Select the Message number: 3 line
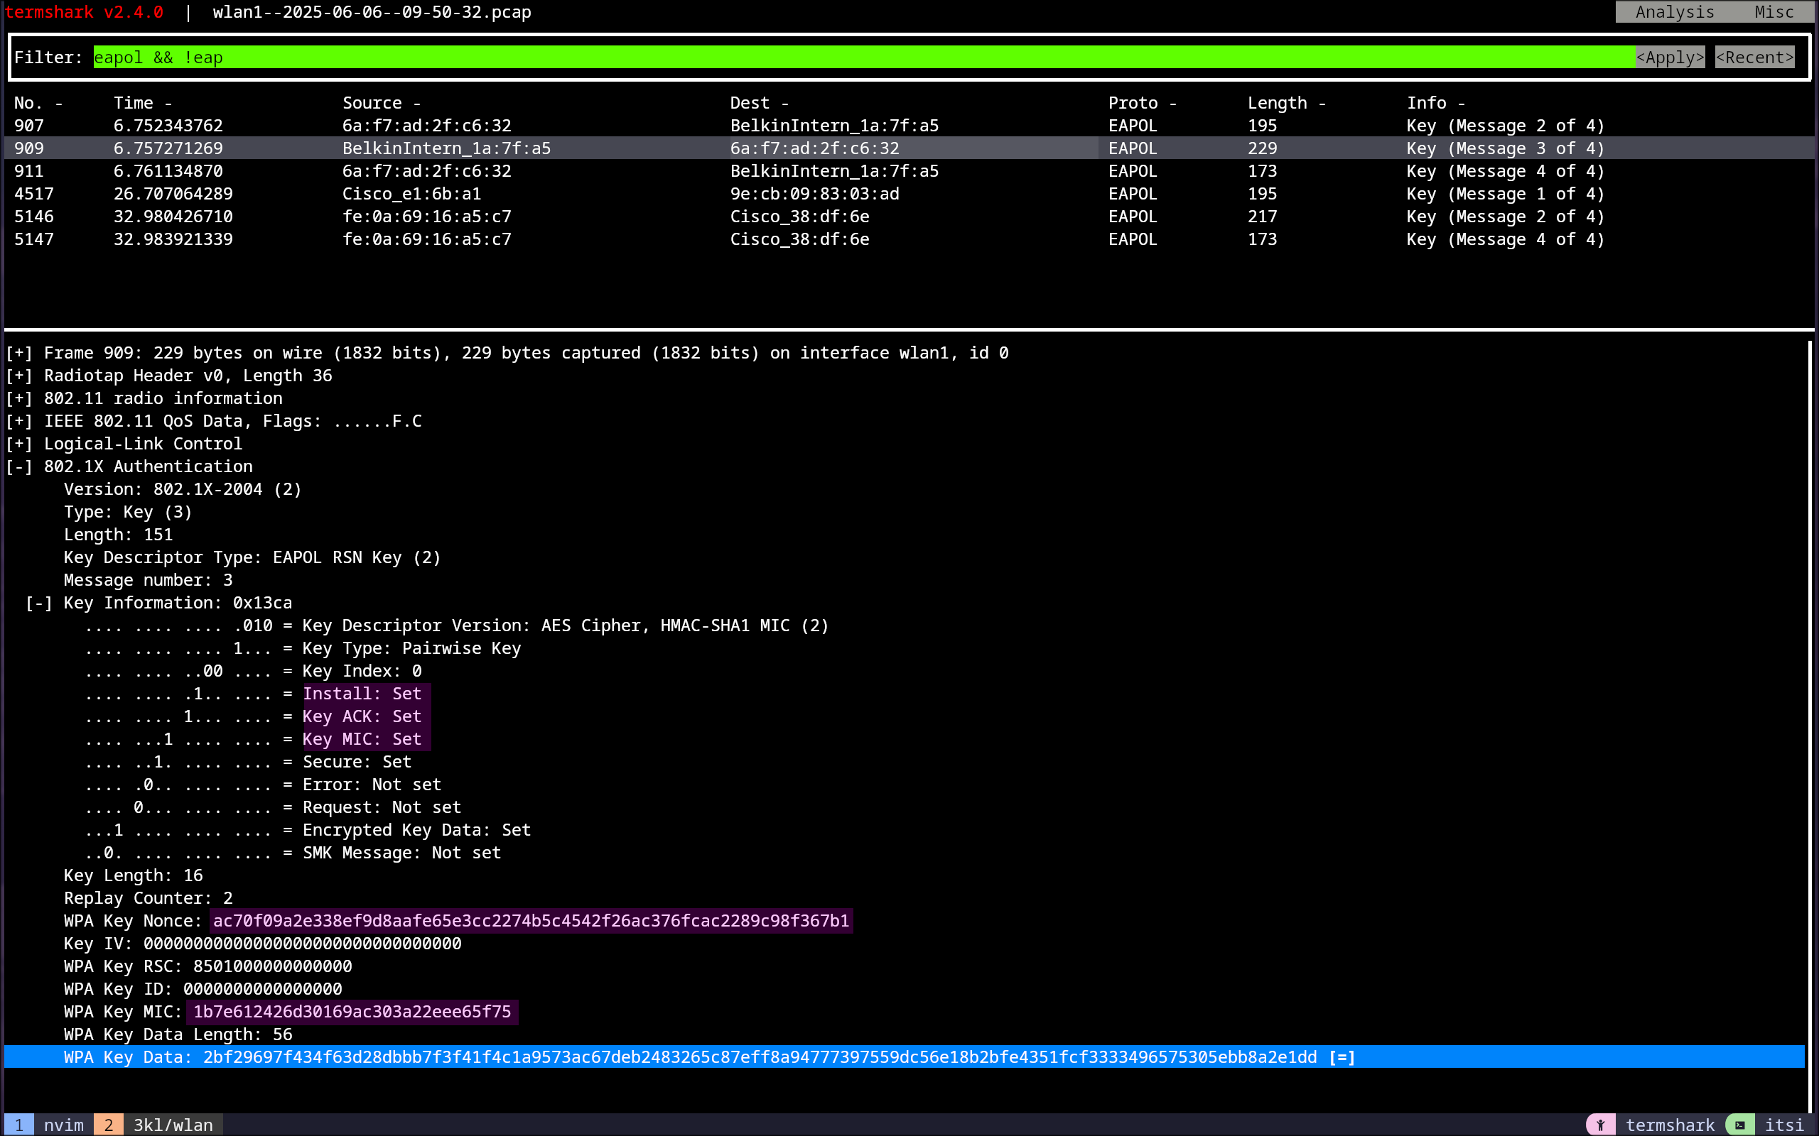1819x1136 pixels. pyautogui.click(x=148, y=580)
